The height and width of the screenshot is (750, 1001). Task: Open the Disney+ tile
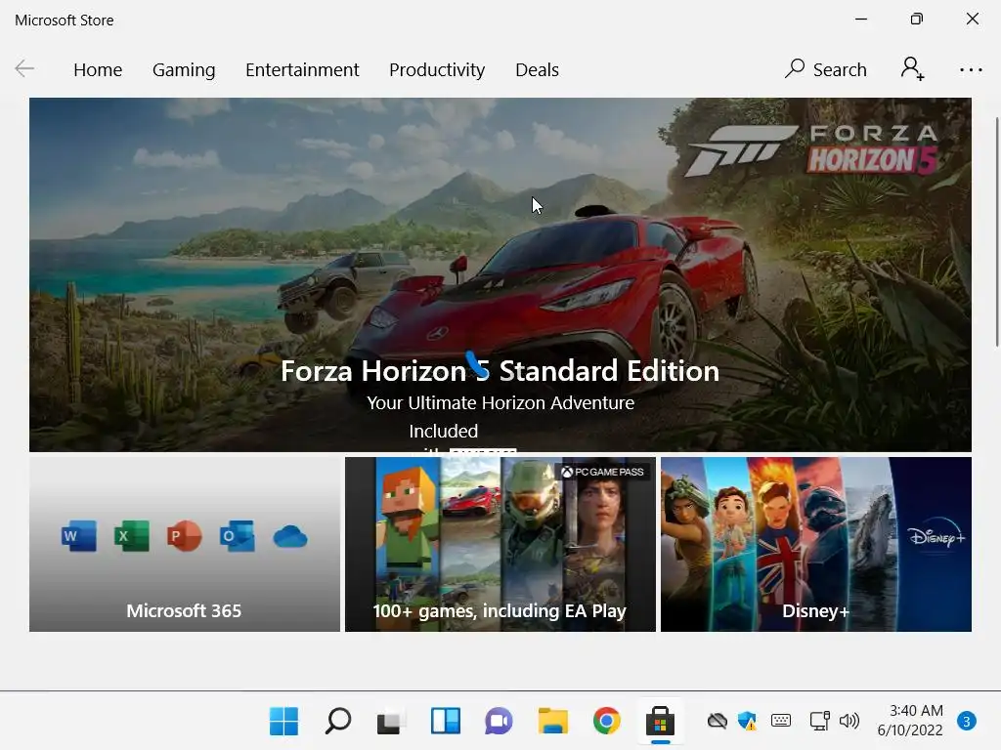(816, 544)
